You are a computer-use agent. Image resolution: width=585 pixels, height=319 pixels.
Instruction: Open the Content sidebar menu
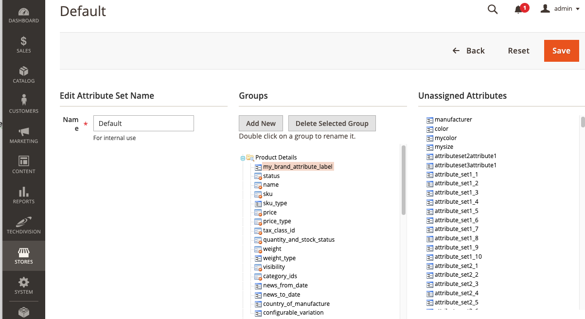click(23, 165)
